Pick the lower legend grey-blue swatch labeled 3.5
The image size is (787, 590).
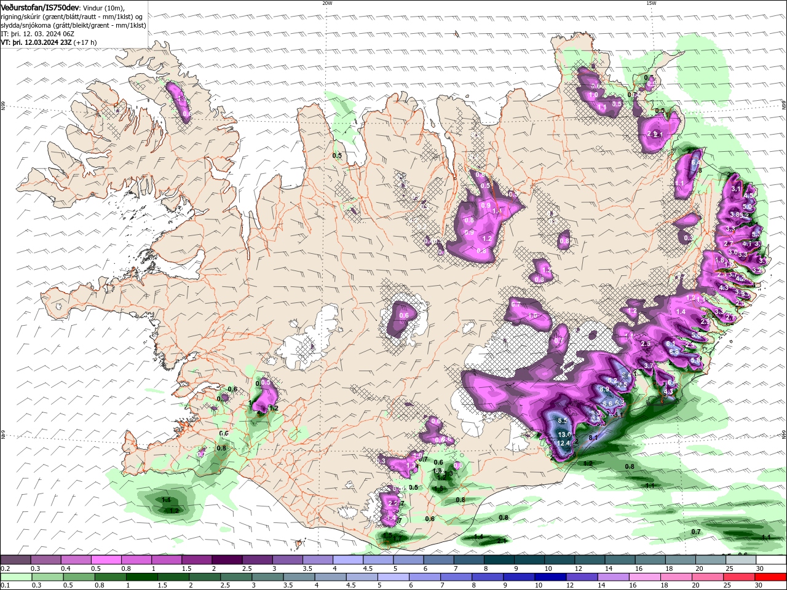[x=299, y=576]
